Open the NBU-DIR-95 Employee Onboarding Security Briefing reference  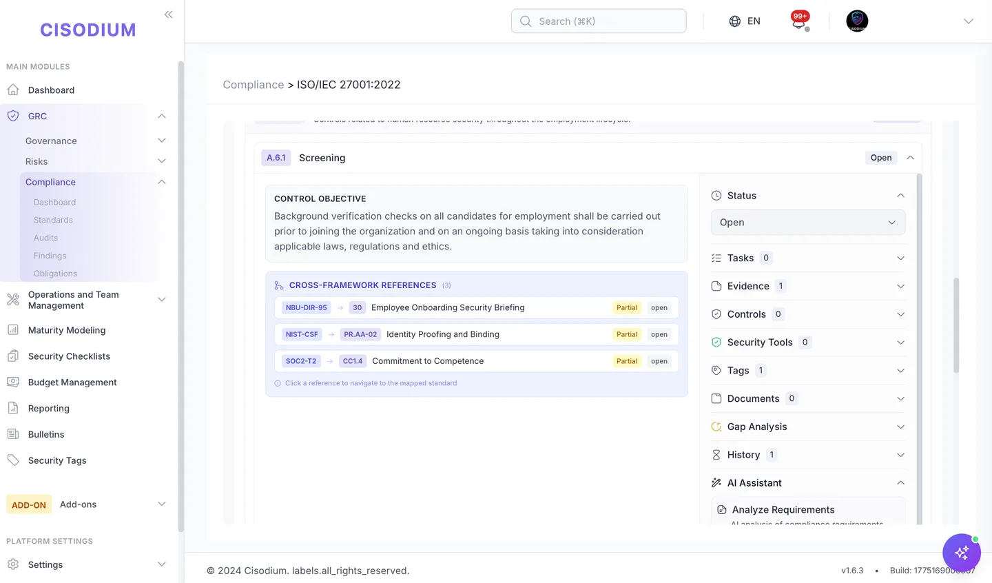[477, 307]
